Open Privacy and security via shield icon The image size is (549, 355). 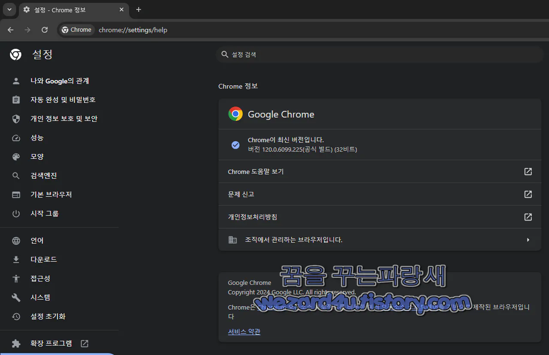16,119
